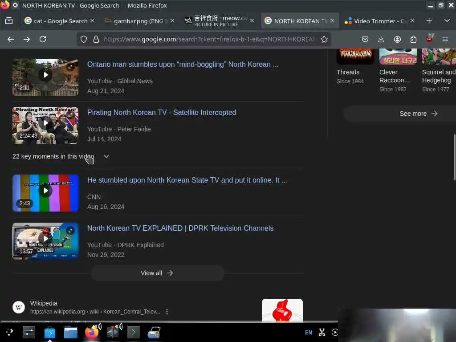
Task: Open the Threads Since 1984 card
Action: click(355, 67)
